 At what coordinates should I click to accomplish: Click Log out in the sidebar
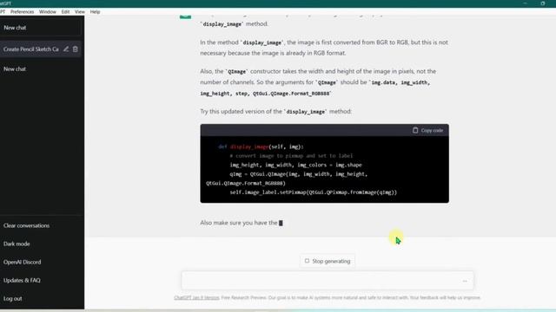pos(13,298)
